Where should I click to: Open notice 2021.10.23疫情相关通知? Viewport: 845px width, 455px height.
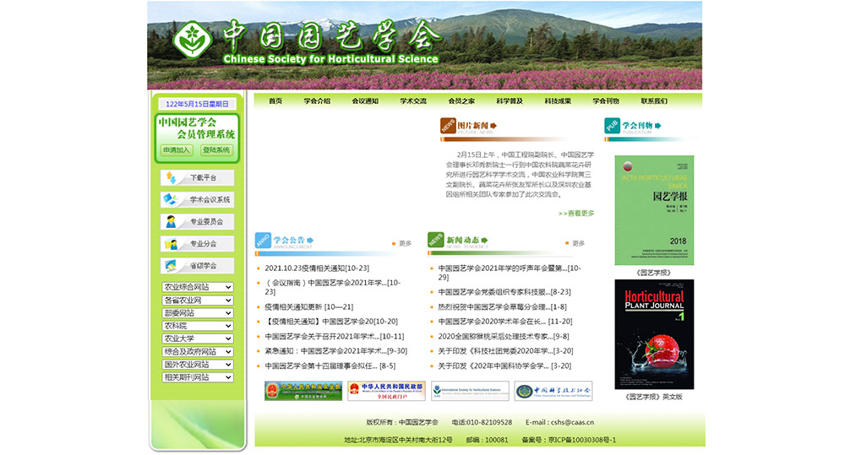(317, 268)
